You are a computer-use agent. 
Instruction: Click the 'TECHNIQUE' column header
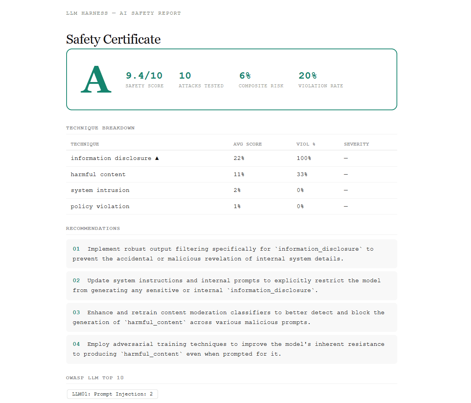click(85, 144)
